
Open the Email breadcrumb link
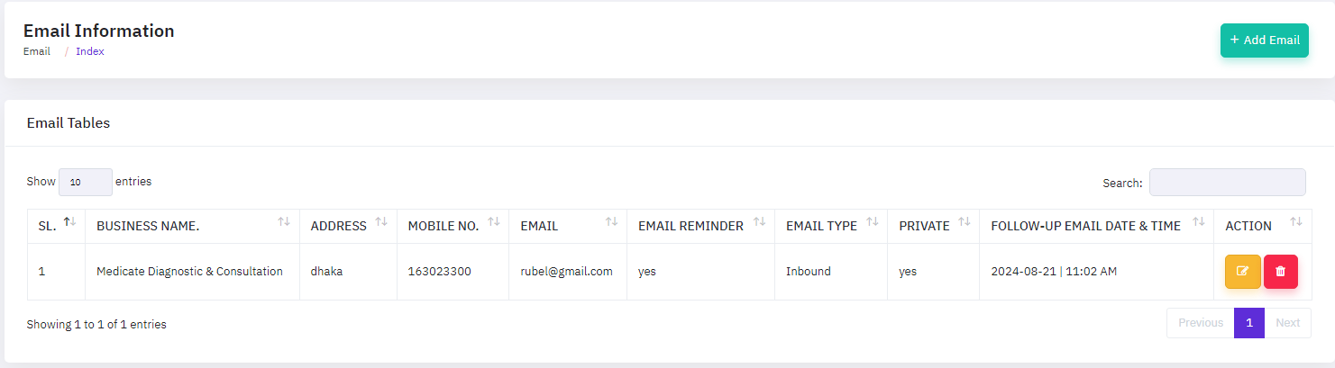click(37, 51)
